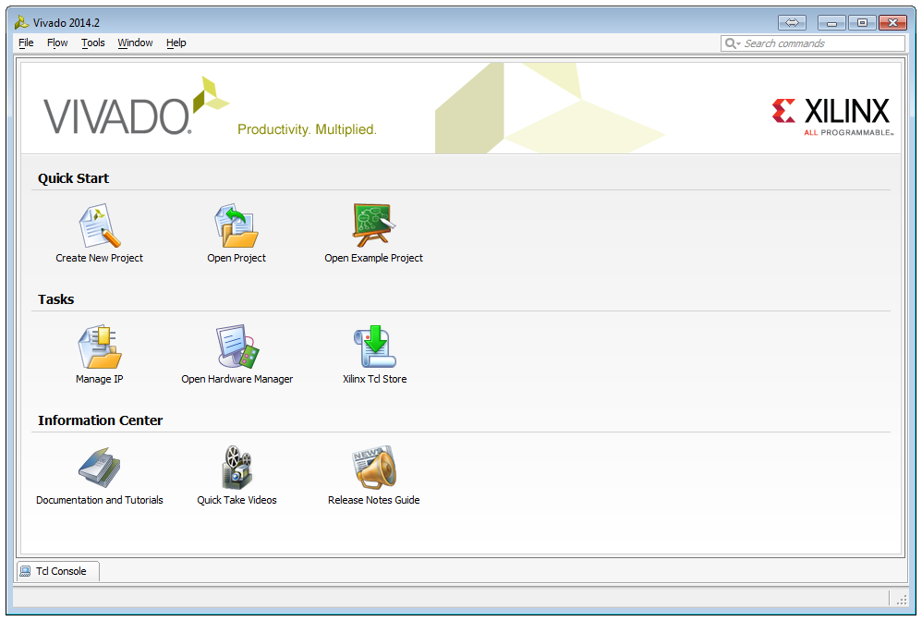Minimize the Vivado window

click(831, 23)
